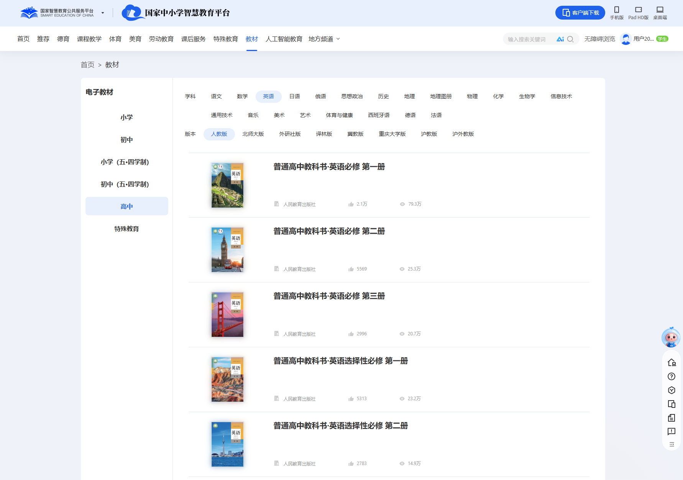683x480 pixels.
Task: Click the help question-mark icon in sidebar
Action: pos(671,376)
